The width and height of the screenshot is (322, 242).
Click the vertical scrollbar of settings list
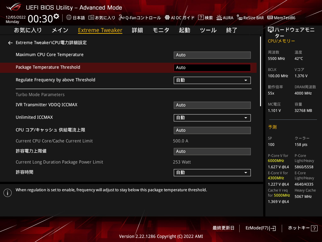point(260,72)
